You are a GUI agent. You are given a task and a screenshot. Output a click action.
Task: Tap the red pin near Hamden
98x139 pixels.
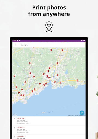point(50,68)
